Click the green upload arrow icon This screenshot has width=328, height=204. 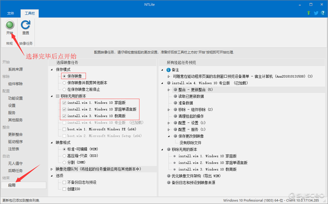(x=309, y=13)
